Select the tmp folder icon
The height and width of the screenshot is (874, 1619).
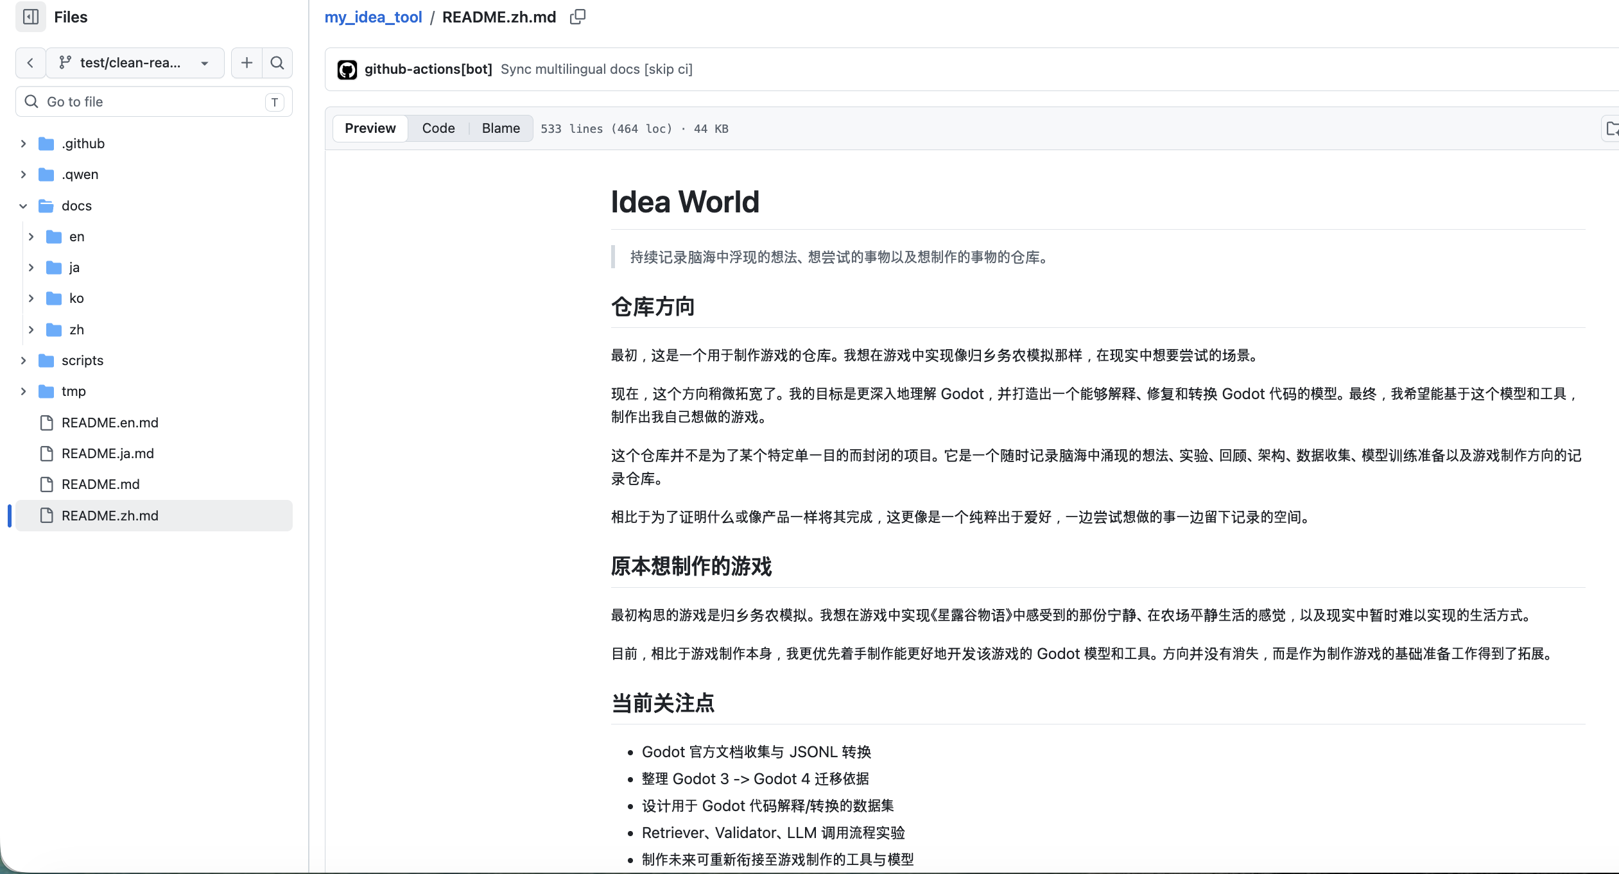pyautogui.click(x=46, y=391)
